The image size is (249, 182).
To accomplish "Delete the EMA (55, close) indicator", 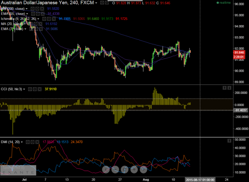I will tap(42, 13).
